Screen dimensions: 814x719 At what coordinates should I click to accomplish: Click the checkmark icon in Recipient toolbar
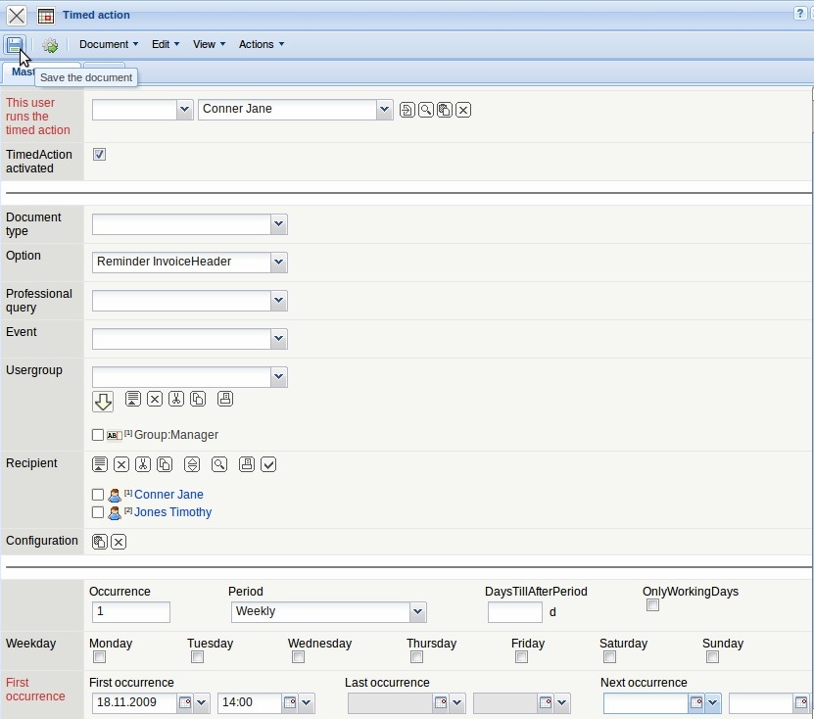pos(268,464)
